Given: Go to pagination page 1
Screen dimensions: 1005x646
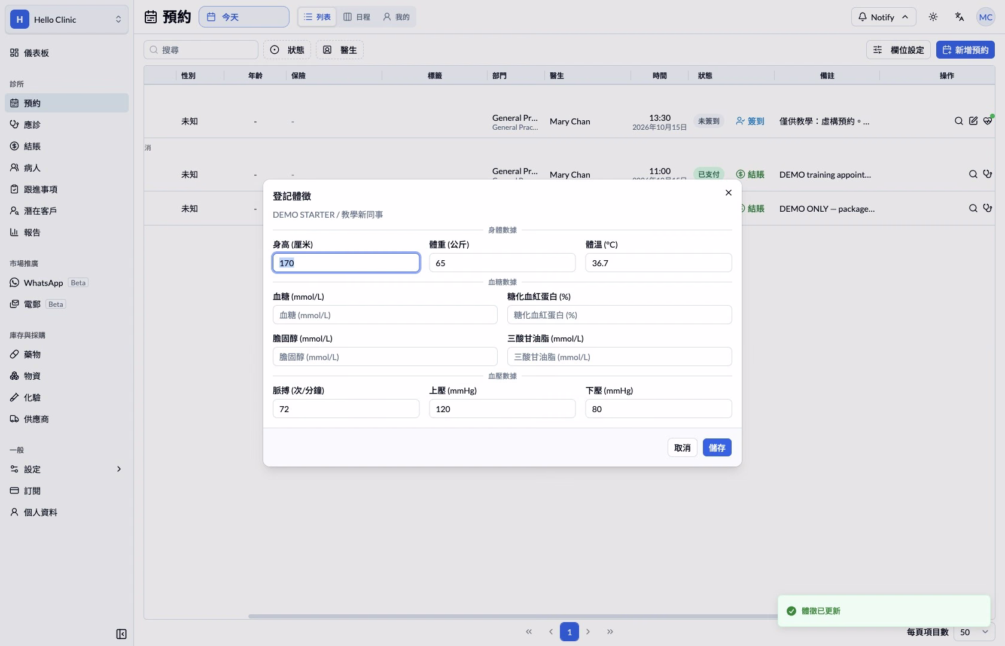Looking at the screenshot, I should (x=569, y=632).
